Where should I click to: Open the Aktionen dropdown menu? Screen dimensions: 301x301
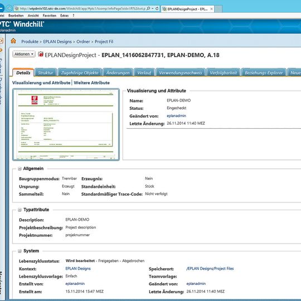point(24,54)
